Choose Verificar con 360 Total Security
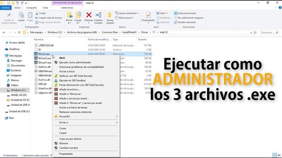Image resolution: width=282 pixels, height=158 pixels. point(76,76)
